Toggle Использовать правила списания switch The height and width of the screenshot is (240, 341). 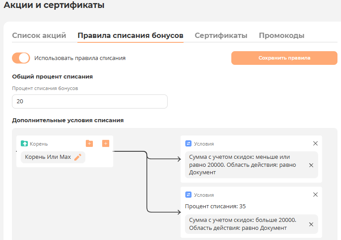click(x=21, y=58)
